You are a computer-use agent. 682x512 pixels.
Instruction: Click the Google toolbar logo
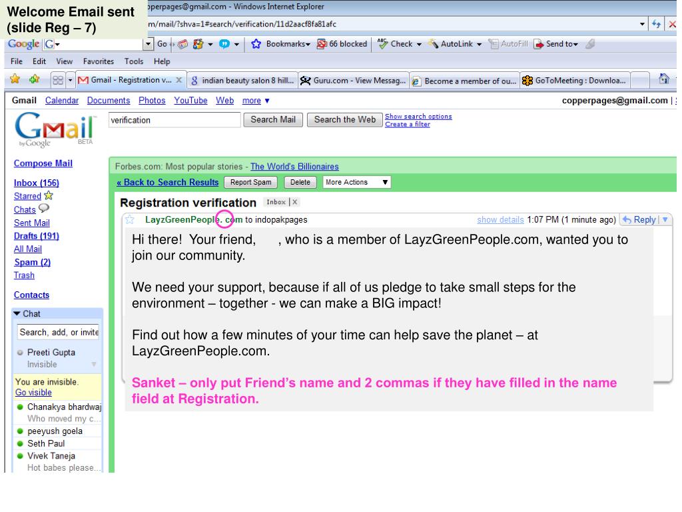(x=23, y=44)
